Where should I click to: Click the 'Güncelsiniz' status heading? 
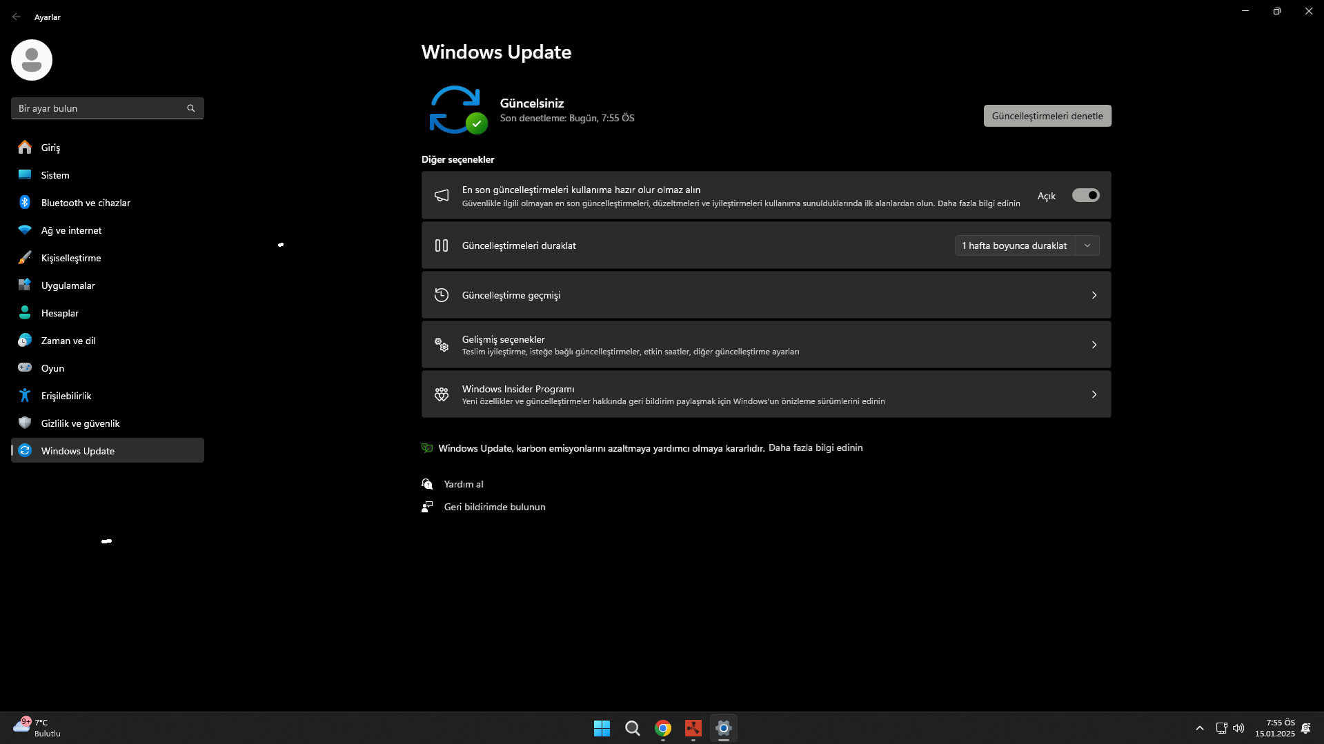532,103
